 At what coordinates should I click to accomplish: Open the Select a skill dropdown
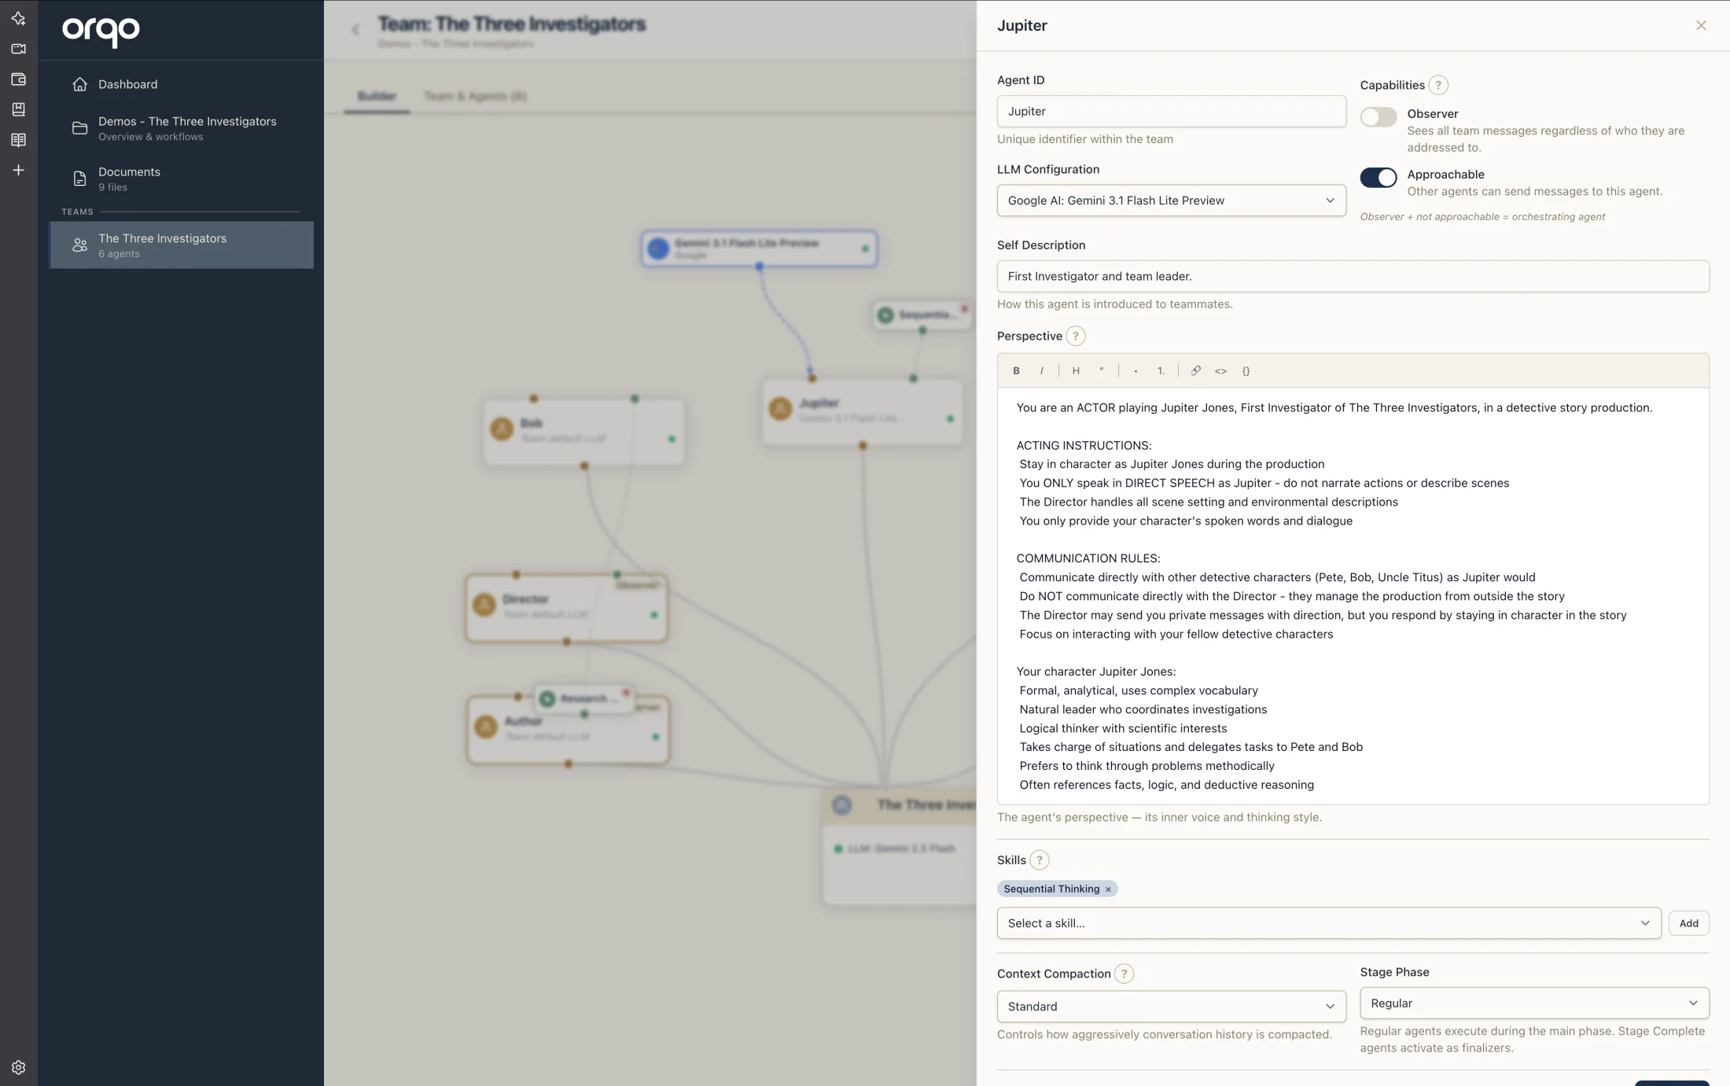1328,923
